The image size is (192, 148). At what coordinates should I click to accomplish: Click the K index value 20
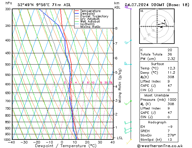(x=170, y=50)
